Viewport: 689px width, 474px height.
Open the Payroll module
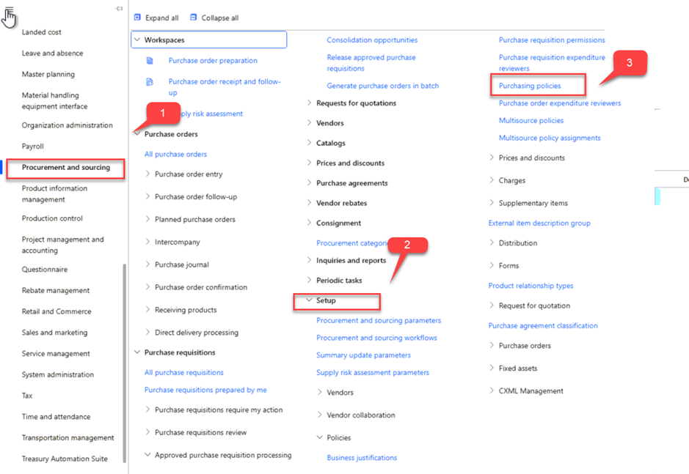click(x=33, y=146)
